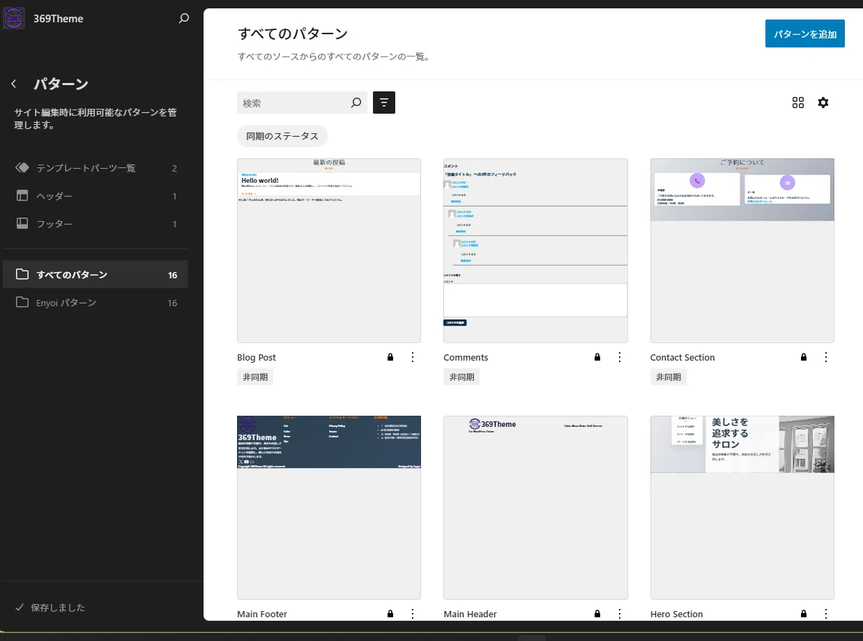Select すべてのパターン in the sidebar

[96, 275]
